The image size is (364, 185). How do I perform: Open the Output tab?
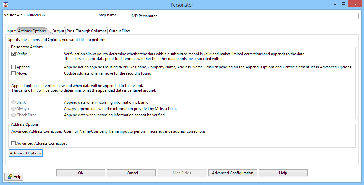click(x=58, y=31)
